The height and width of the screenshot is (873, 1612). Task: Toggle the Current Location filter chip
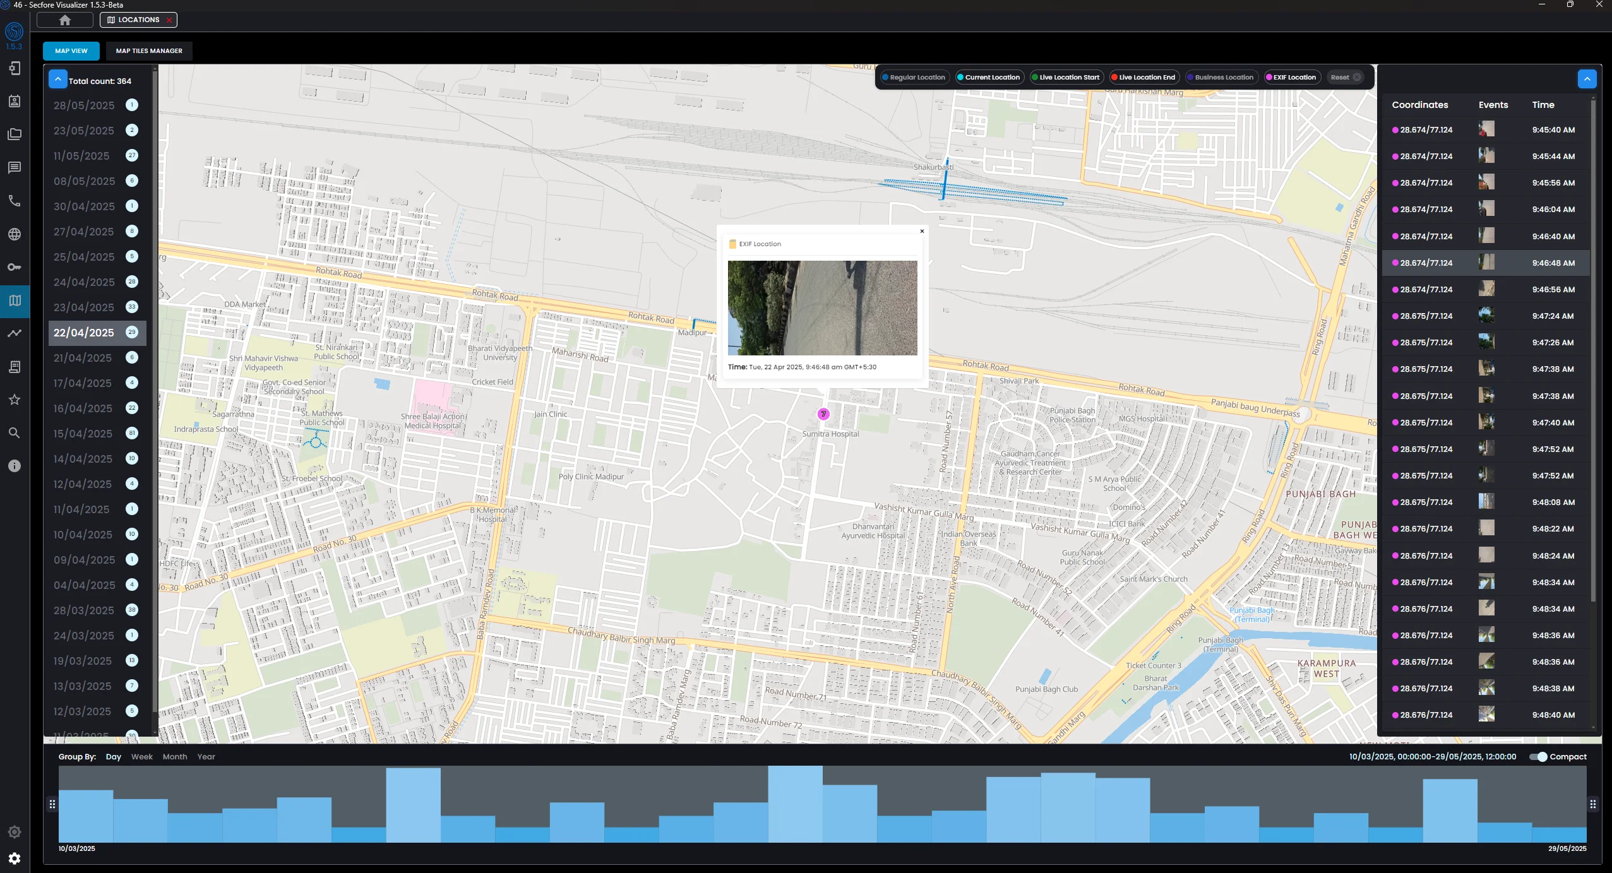[988, 78]
